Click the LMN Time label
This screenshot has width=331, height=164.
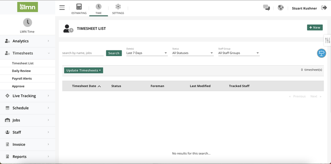click(27, 32)
